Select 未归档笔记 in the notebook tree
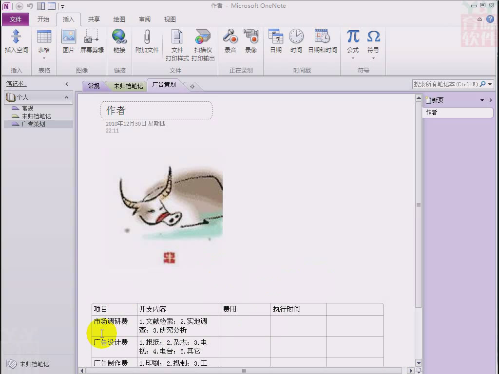This screenshot has height=374, width=499. [36, 116]
